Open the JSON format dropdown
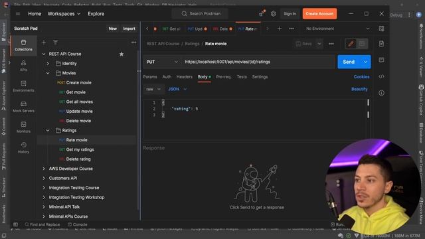The image size is (425, 239). (177, 89)
